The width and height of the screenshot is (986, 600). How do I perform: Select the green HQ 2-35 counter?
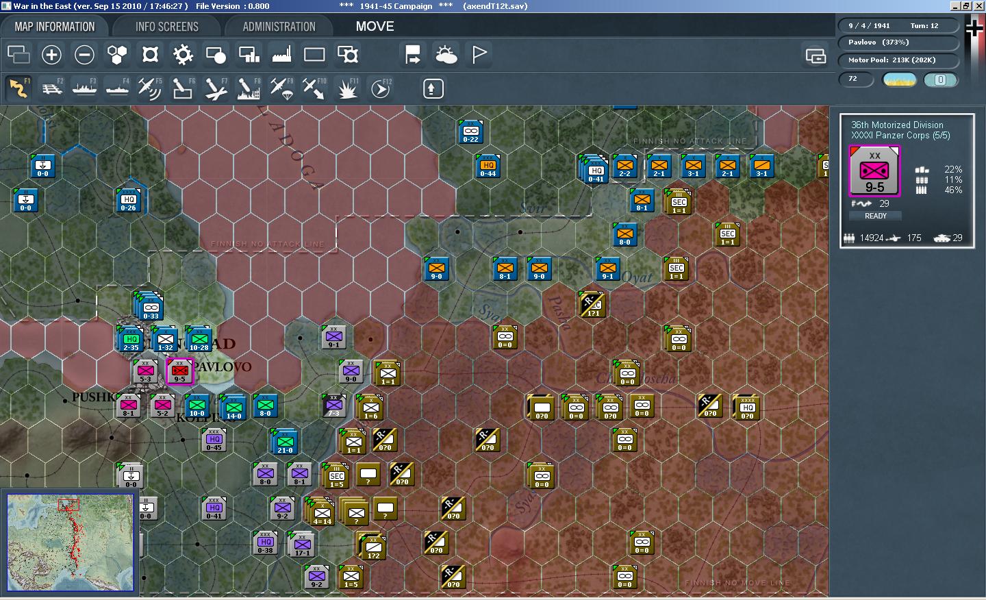[x=130, y=340]
